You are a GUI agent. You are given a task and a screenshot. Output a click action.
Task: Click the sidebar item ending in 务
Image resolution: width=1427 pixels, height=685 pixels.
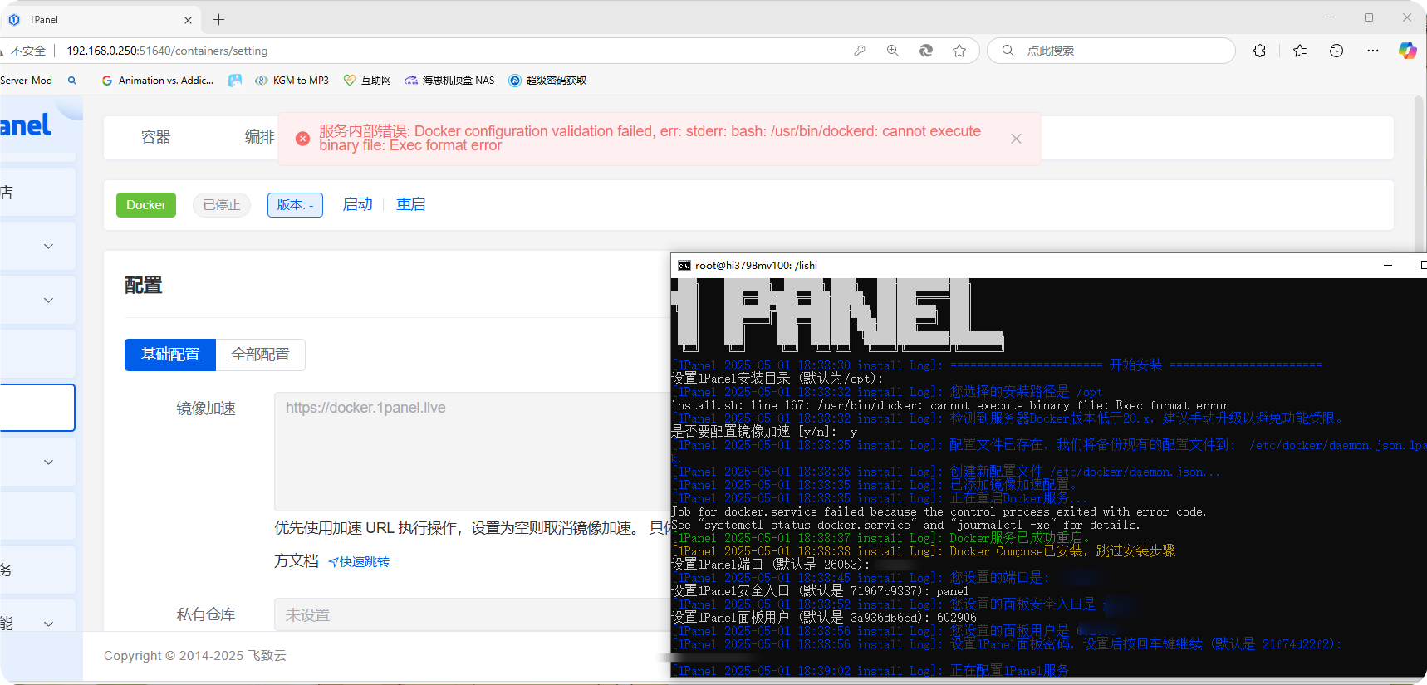37,570
